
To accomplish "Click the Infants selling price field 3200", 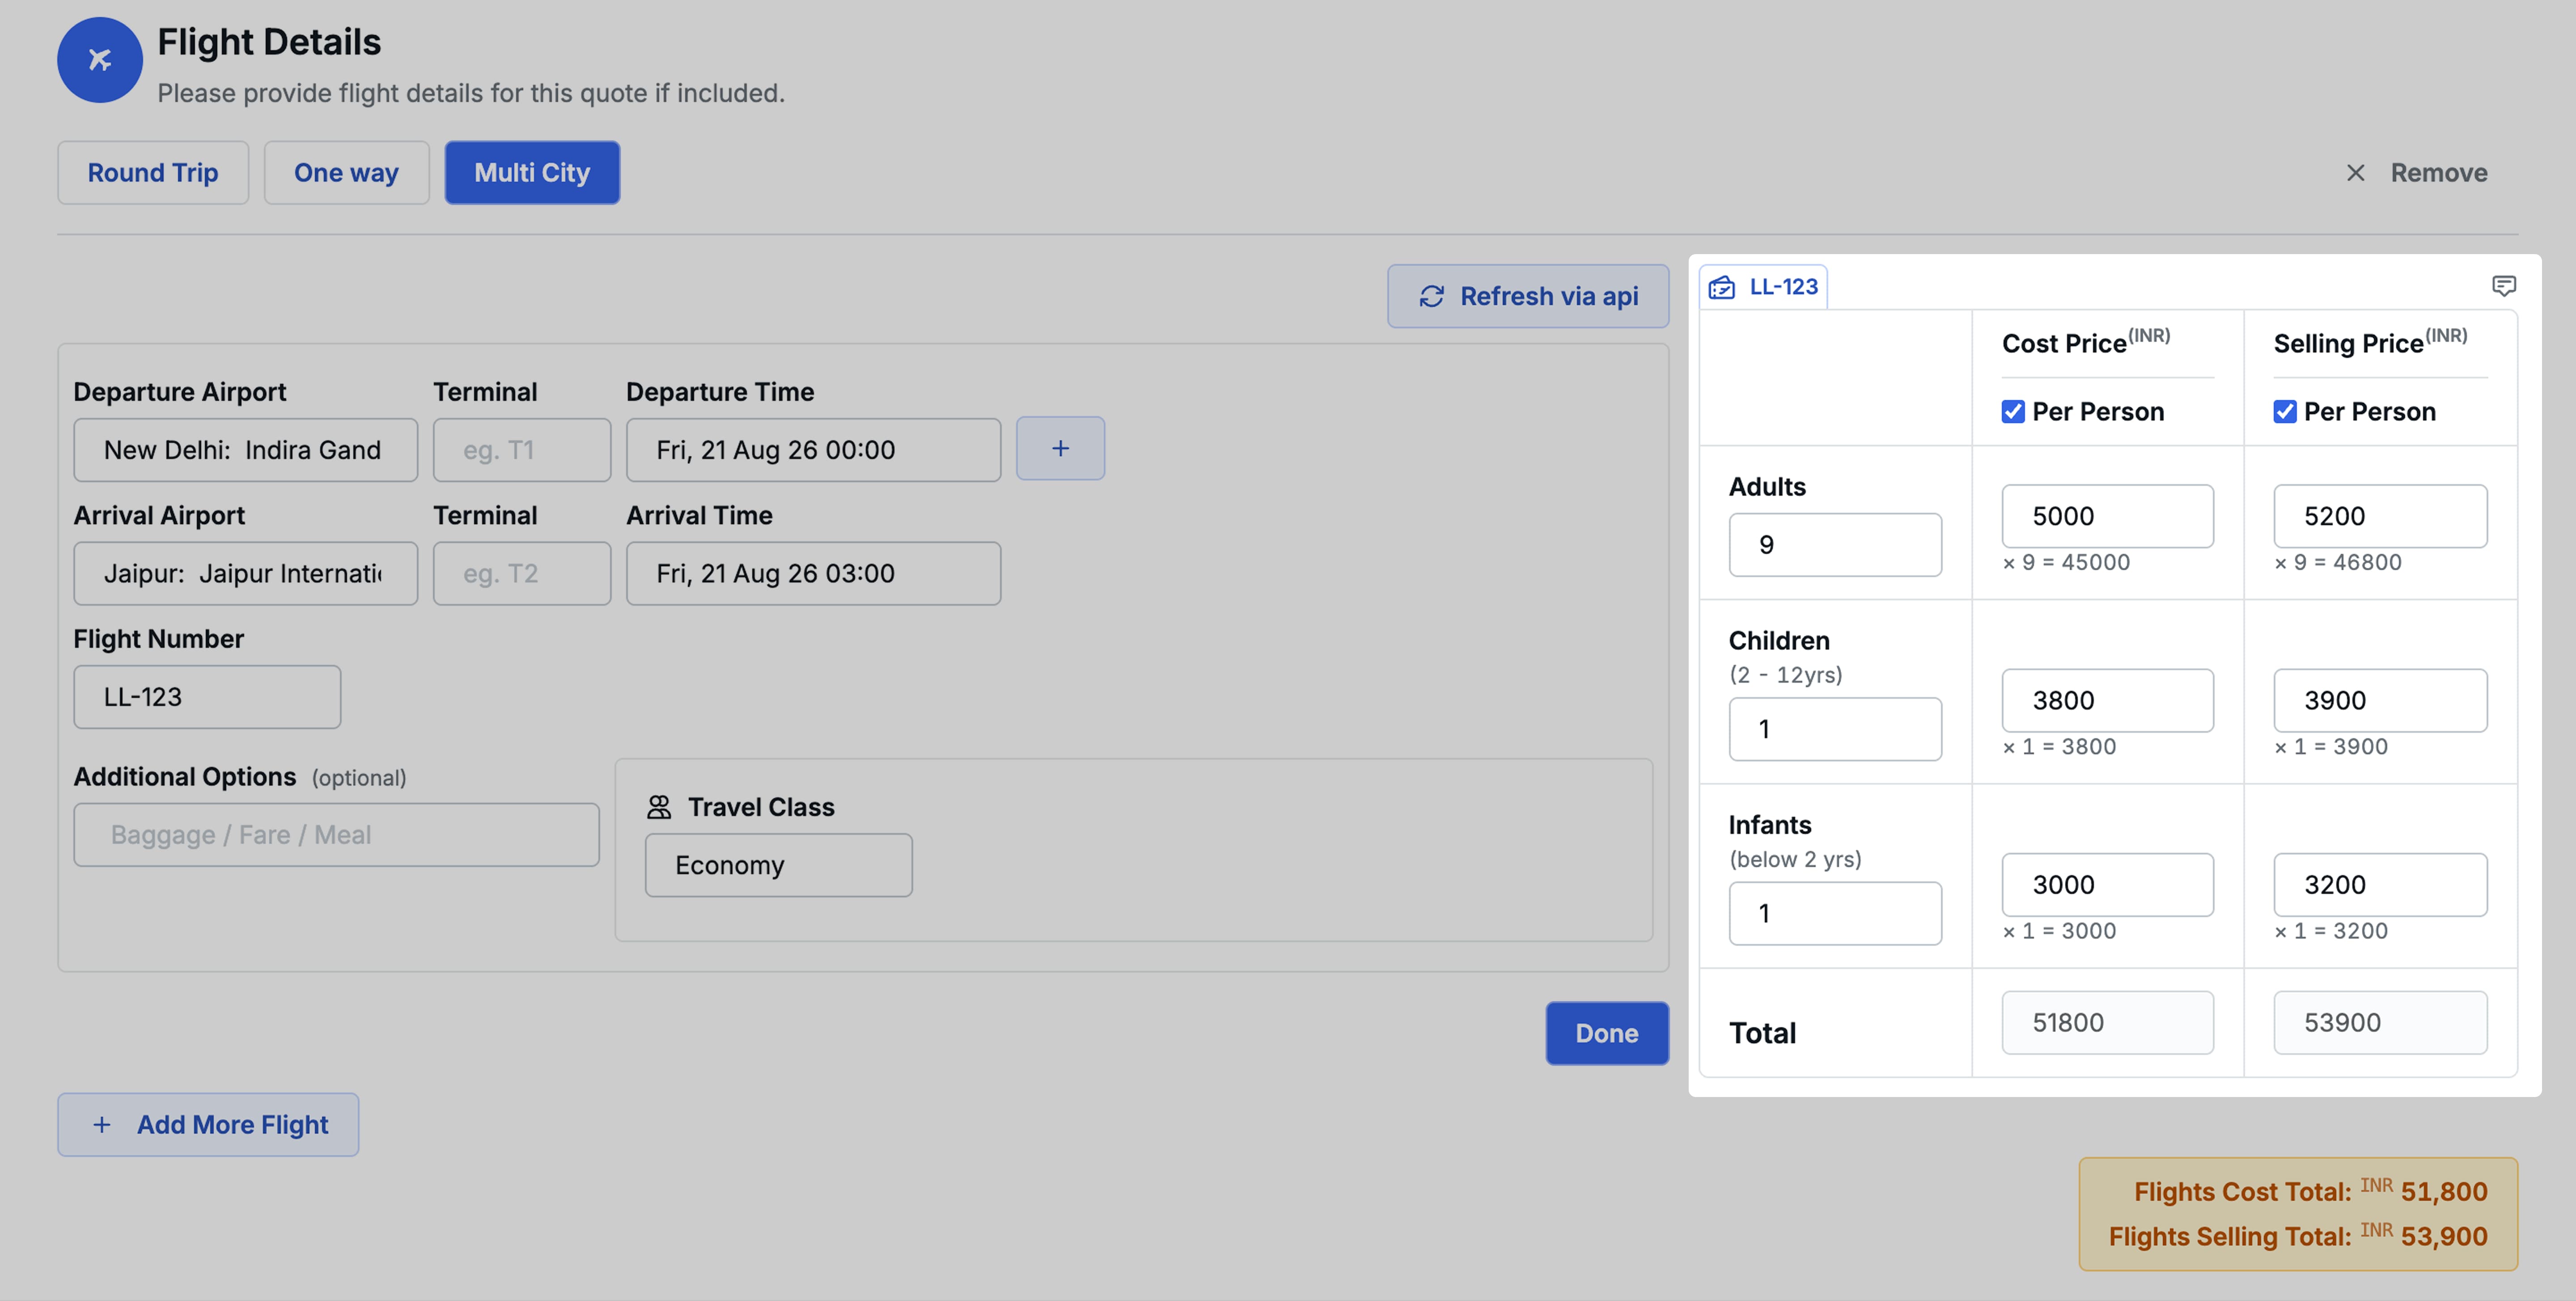I will pos(2381,884).
